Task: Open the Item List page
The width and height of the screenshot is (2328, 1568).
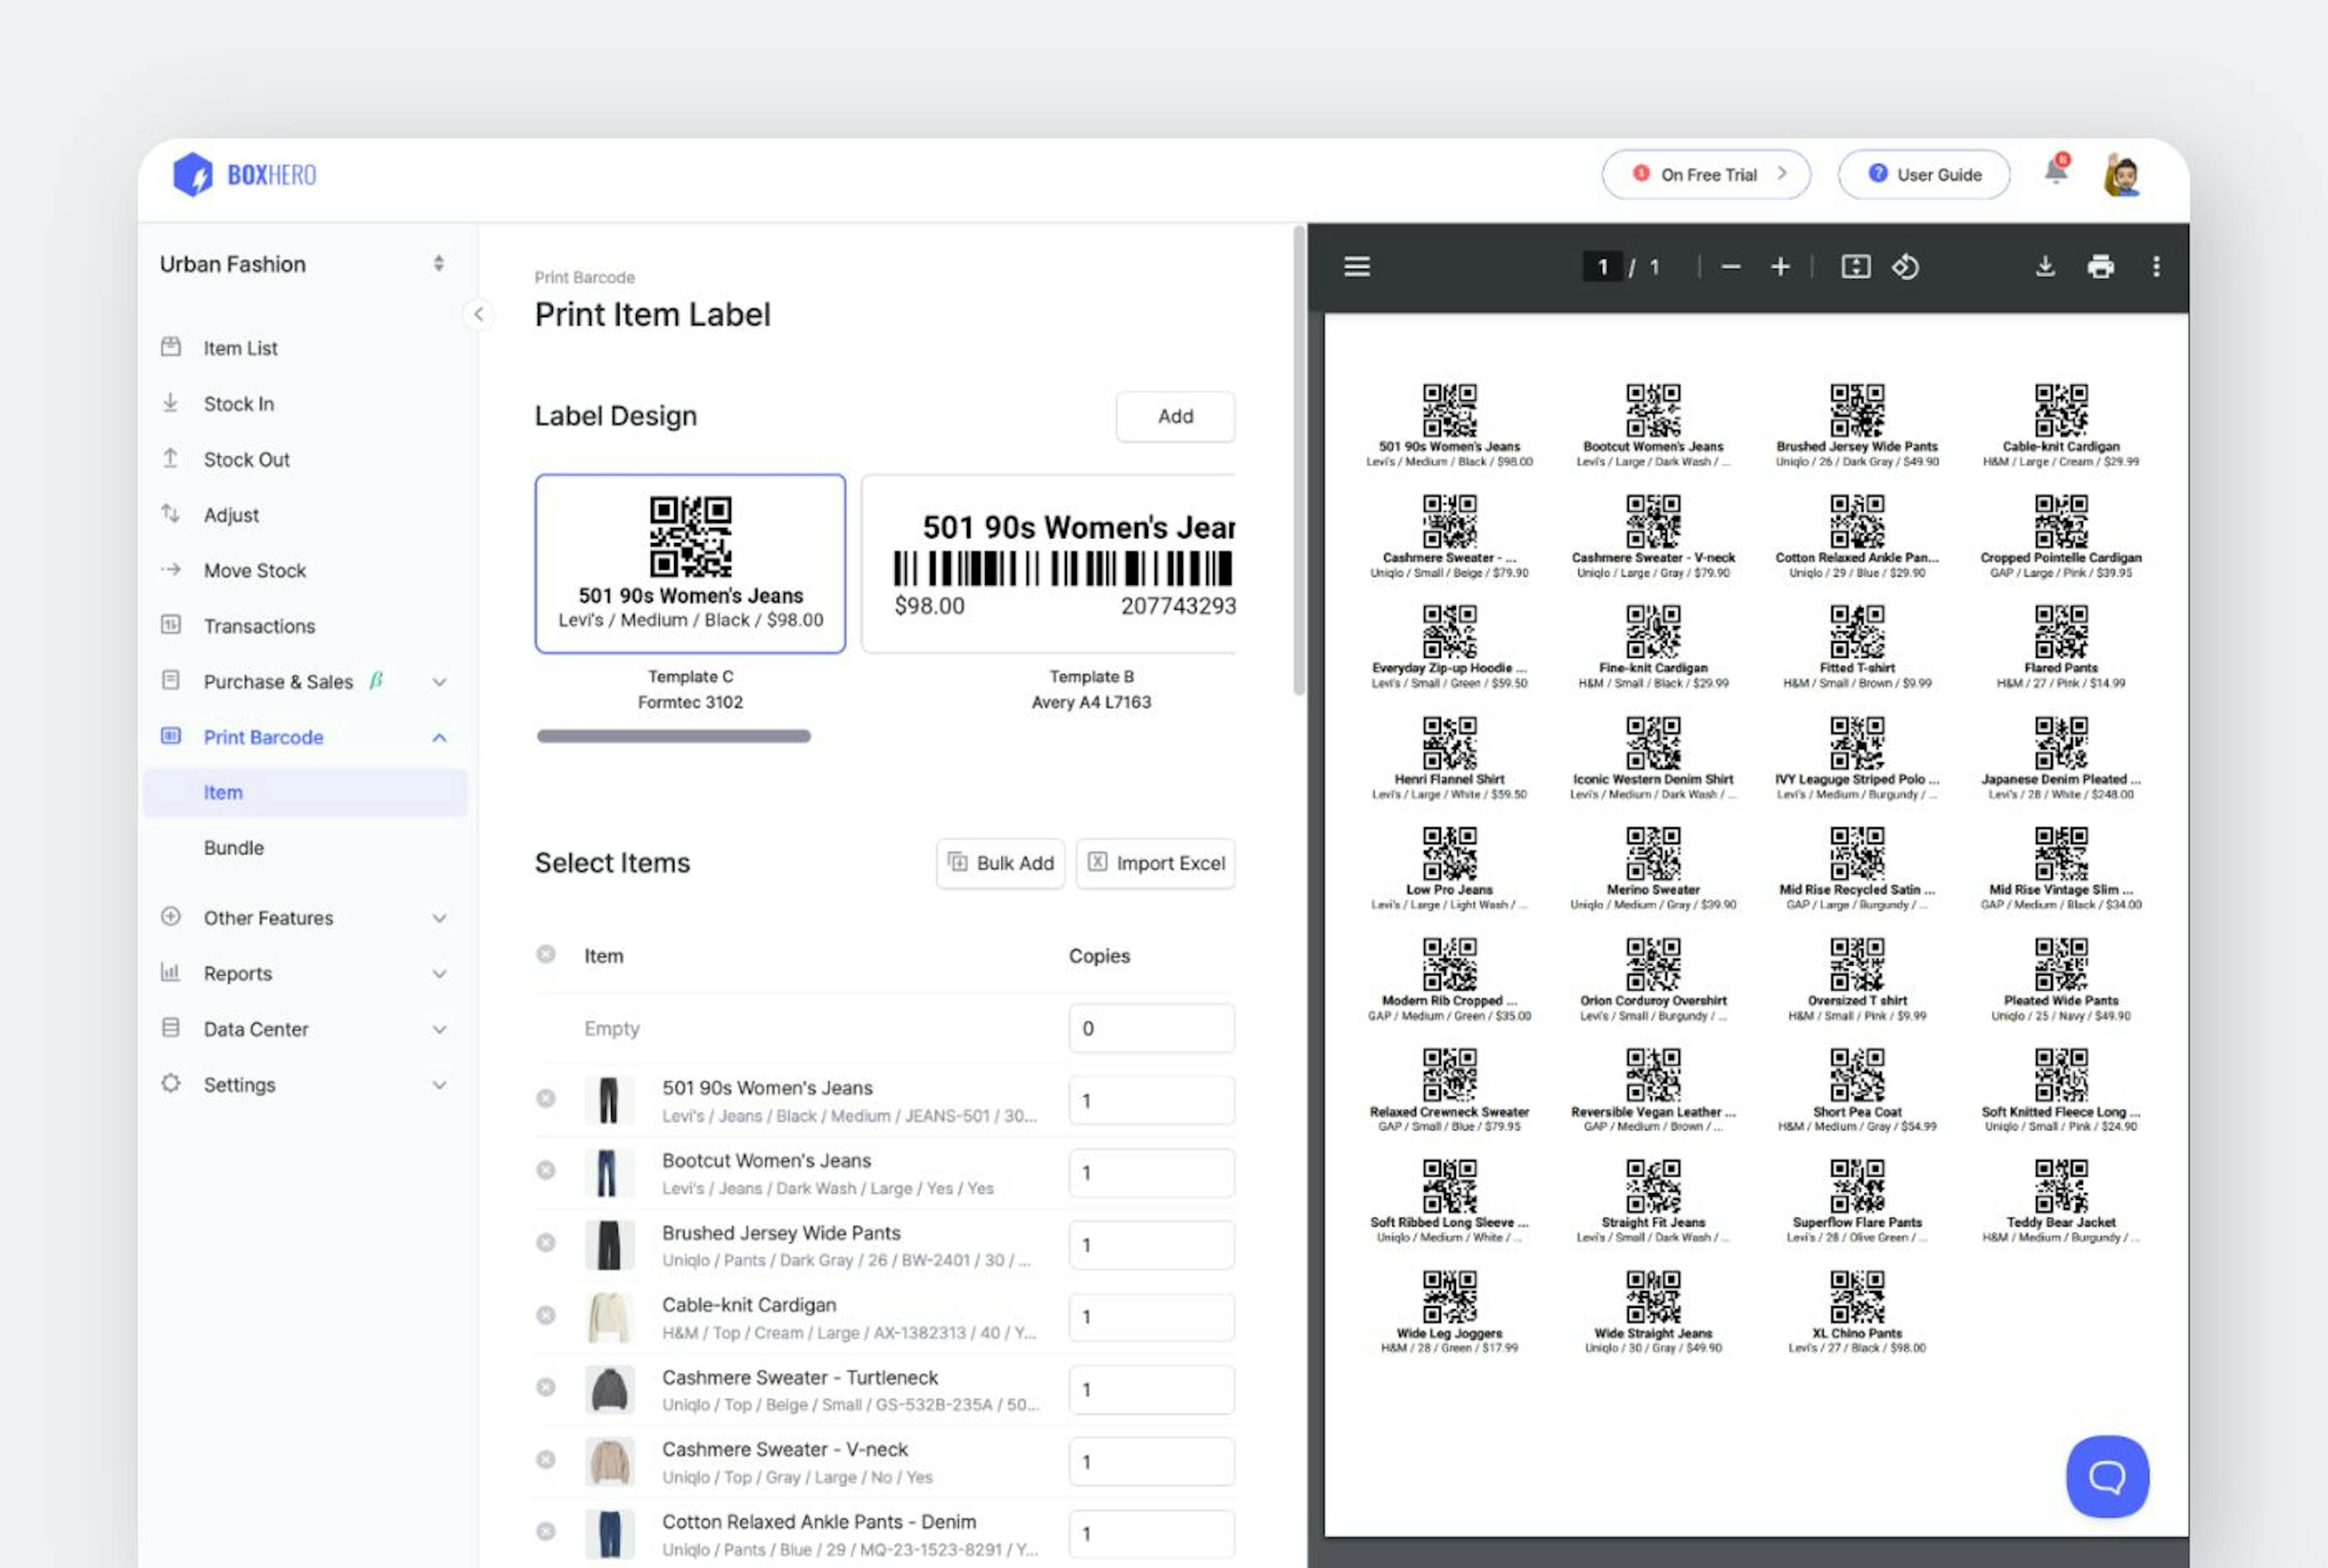Action: [304, 348]
